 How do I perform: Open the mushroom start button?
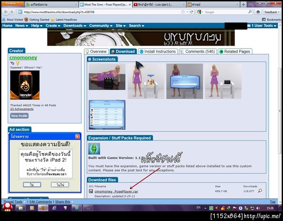tap(8, 207)
